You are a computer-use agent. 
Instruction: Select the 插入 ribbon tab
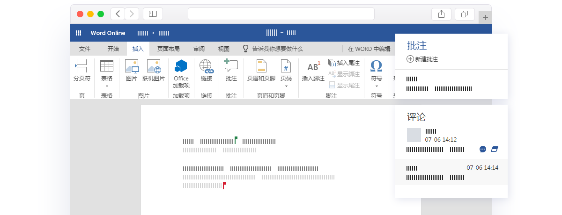tap(138, 49)
